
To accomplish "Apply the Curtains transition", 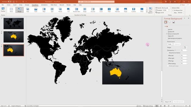I will pos(134,10).
